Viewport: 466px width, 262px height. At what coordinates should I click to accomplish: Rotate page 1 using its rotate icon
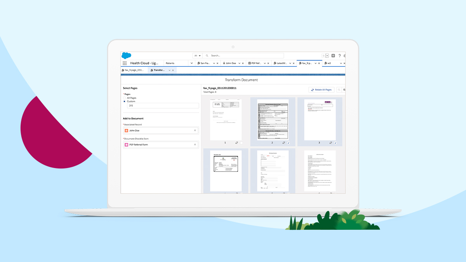point(236,143)
